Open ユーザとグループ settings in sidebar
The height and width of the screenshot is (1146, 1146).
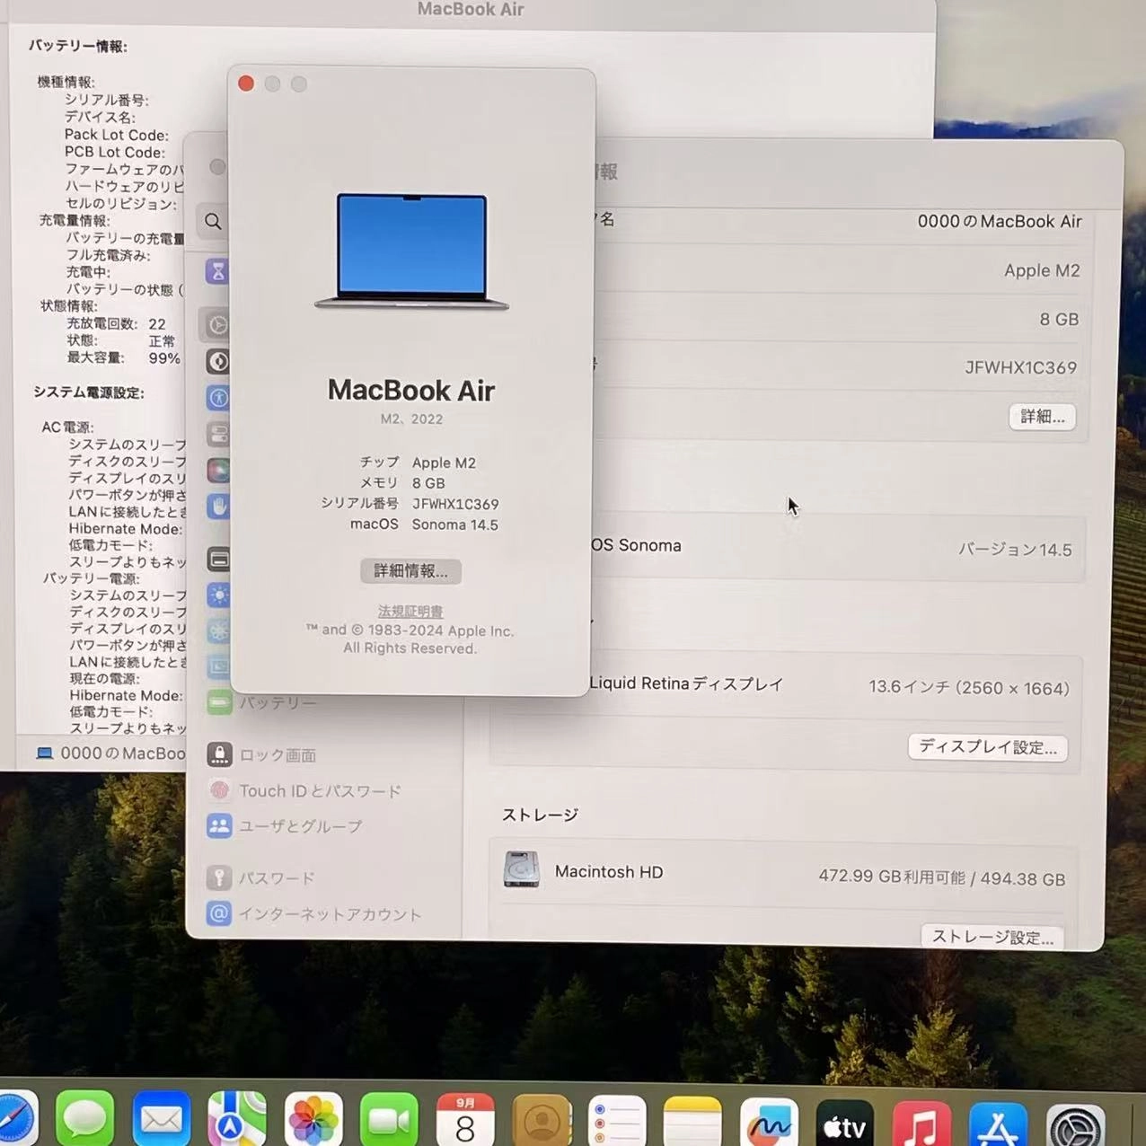(285, 825)
